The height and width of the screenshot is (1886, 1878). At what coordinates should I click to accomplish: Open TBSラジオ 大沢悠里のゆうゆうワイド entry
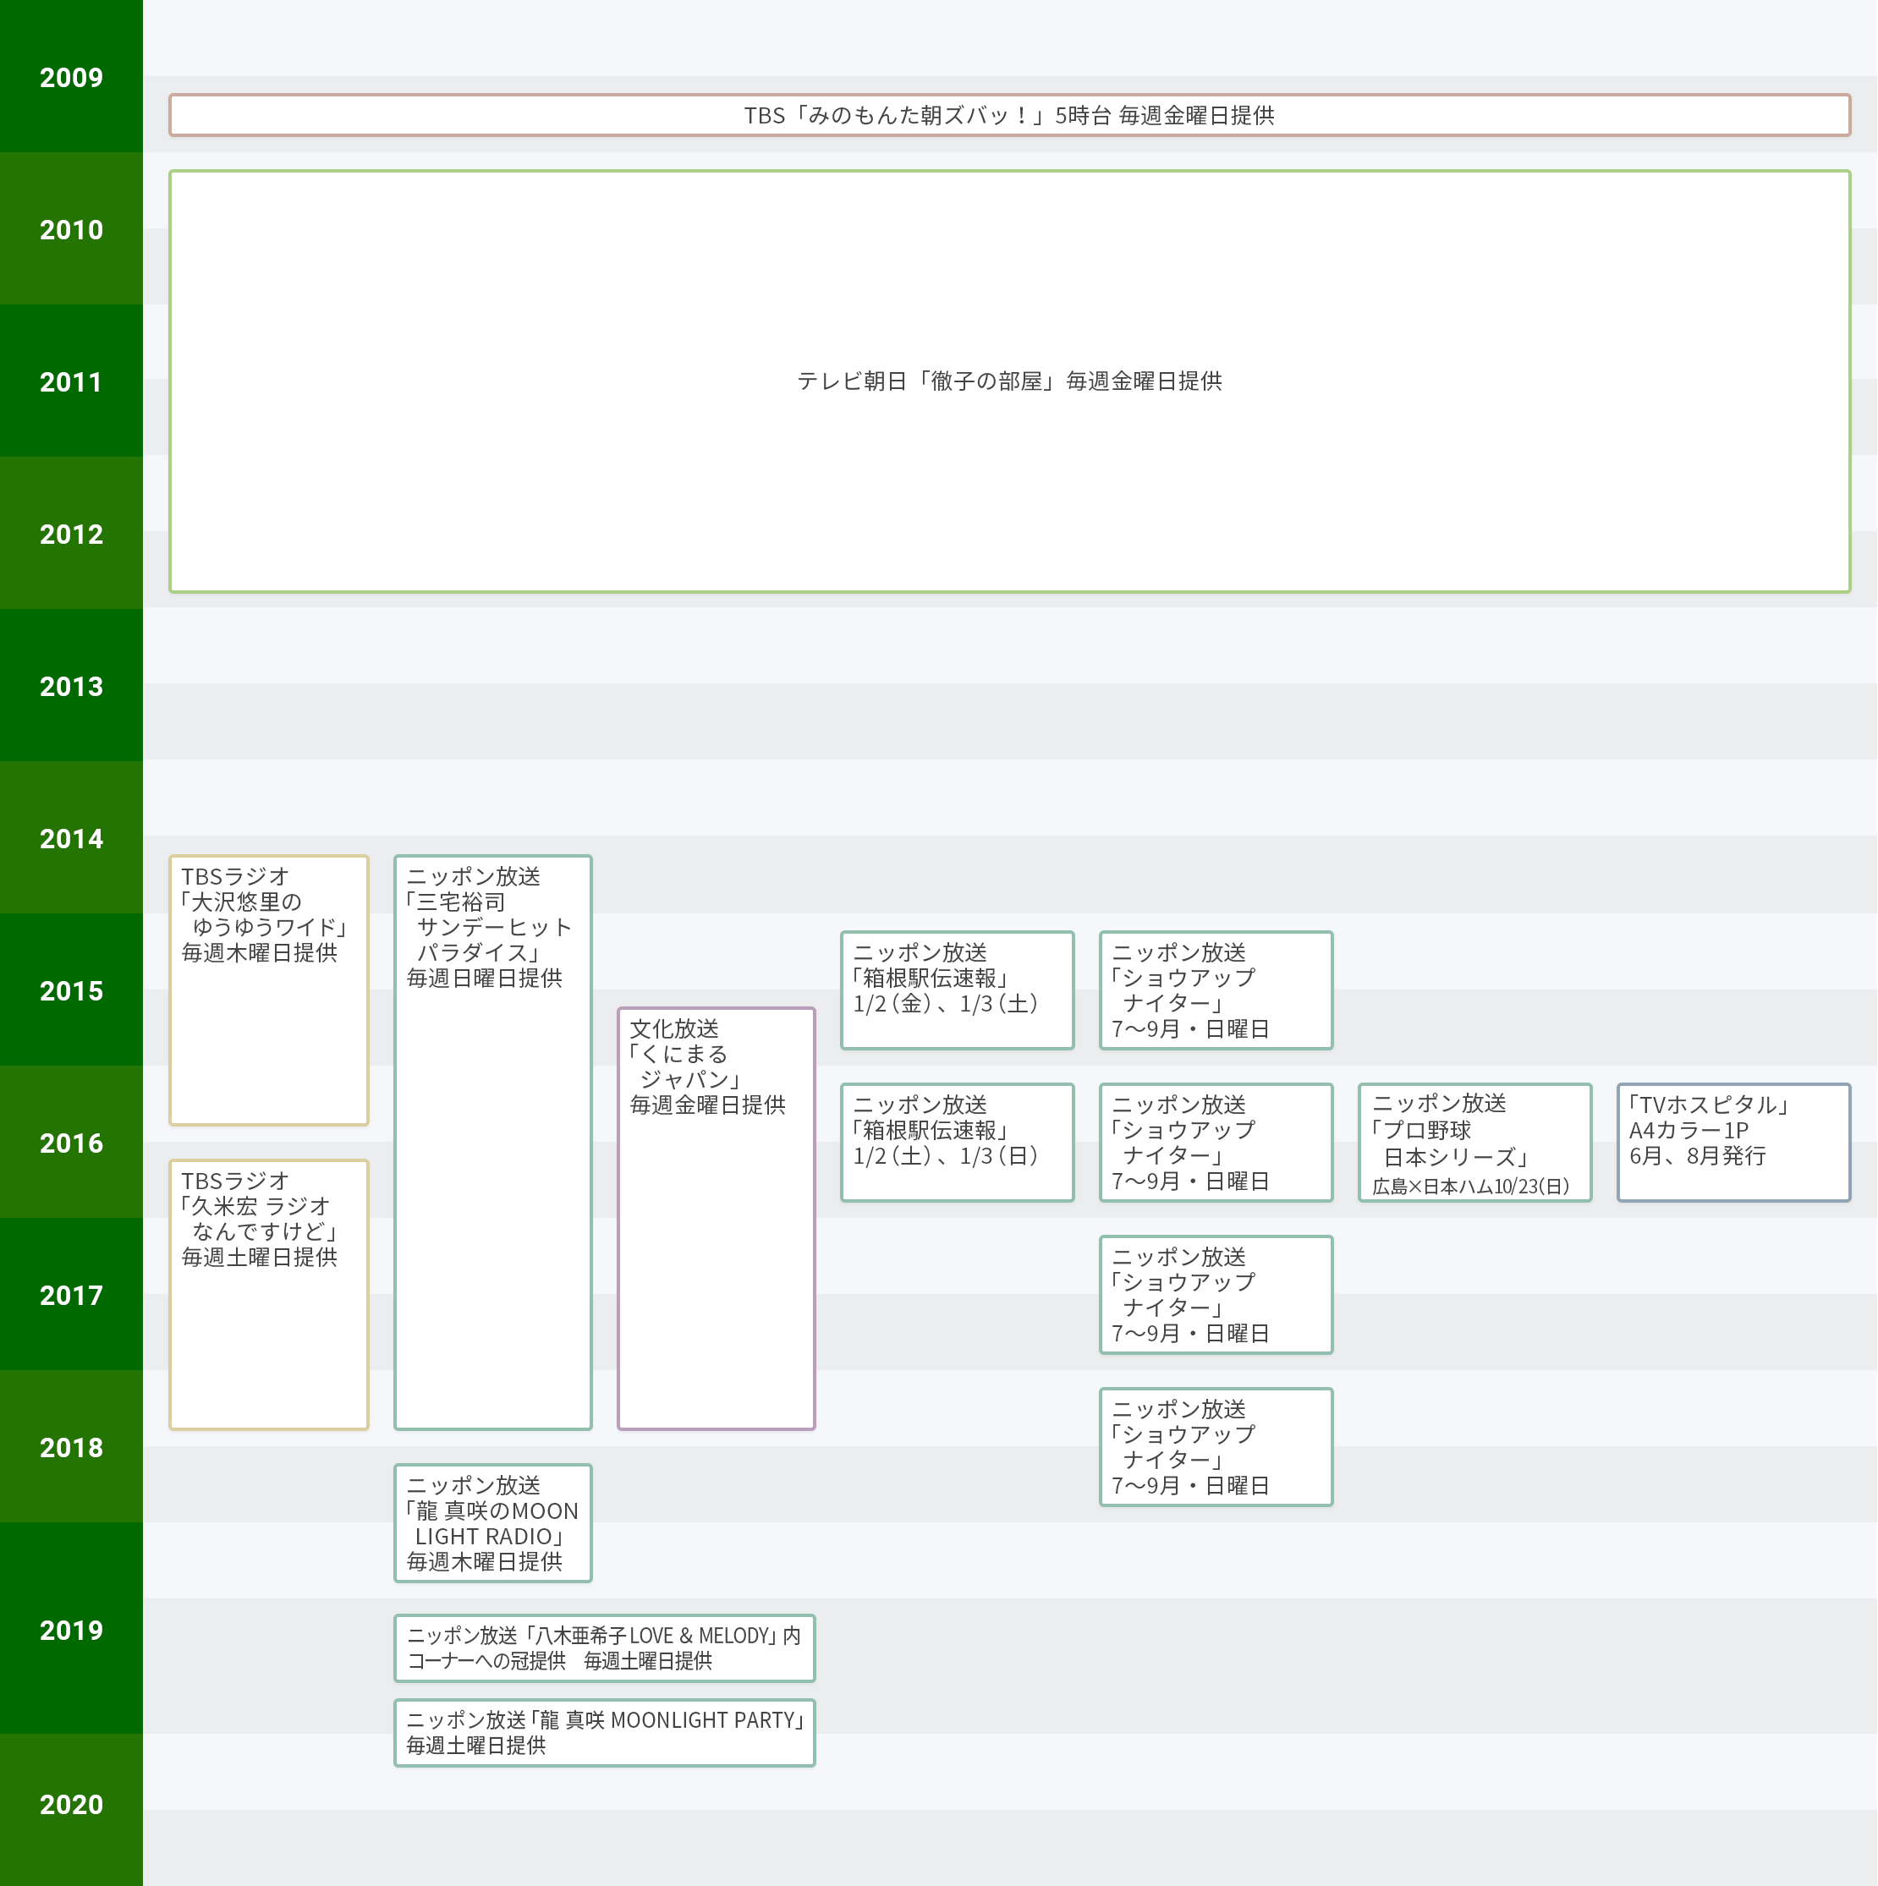click(x=268, y=990)
